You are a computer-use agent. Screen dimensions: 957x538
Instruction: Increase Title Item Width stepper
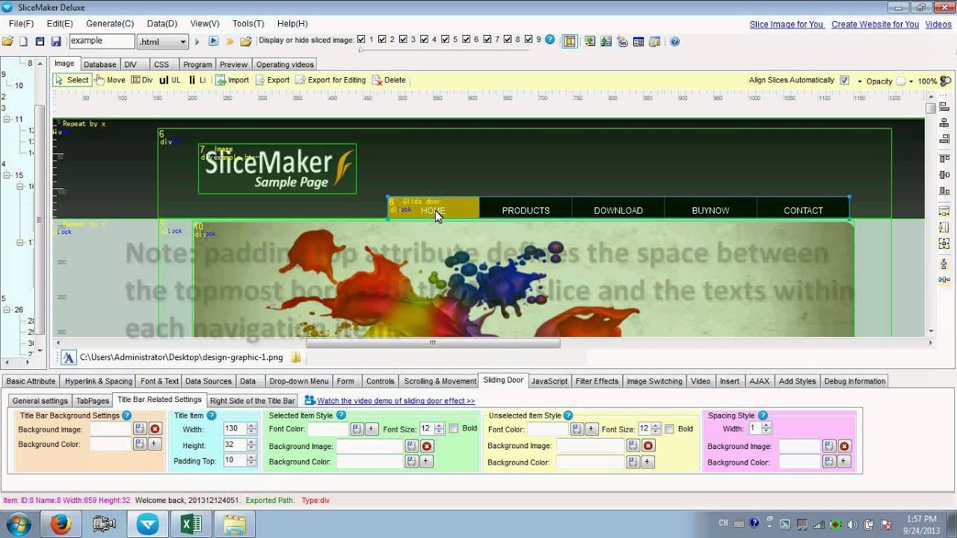251,426
